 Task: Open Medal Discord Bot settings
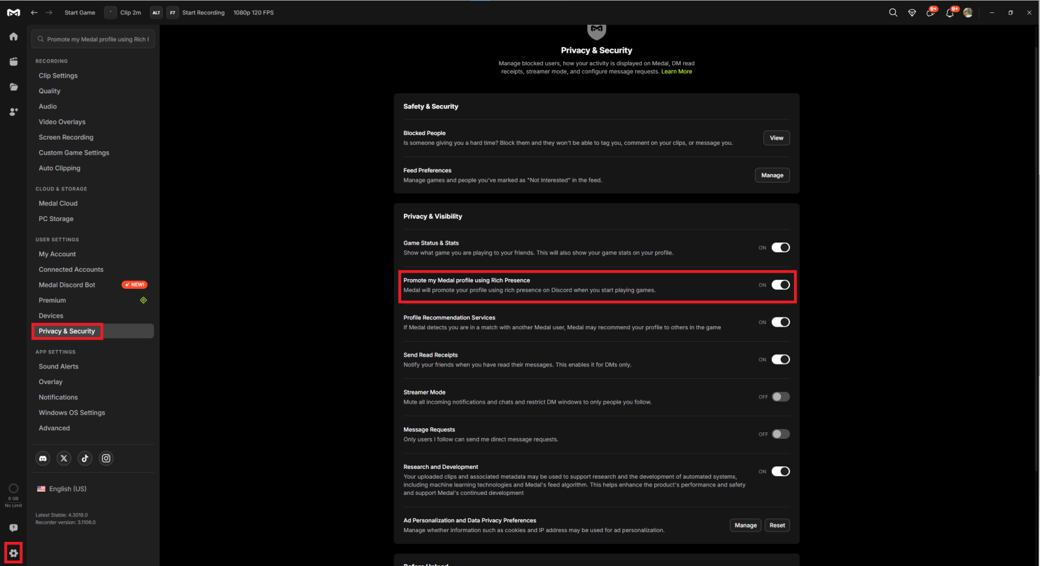pos(67,285)
